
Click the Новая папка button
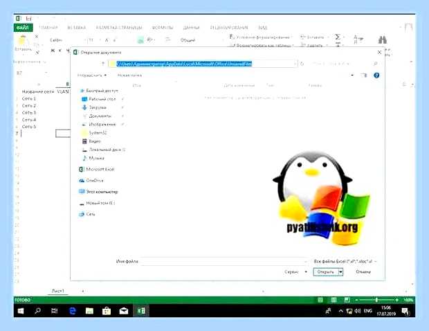pos(129,75)
